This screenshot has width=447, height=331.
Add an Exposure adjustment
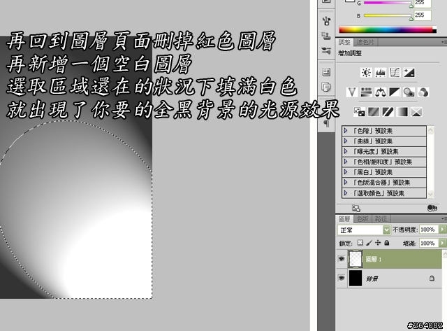coord(409,73)
